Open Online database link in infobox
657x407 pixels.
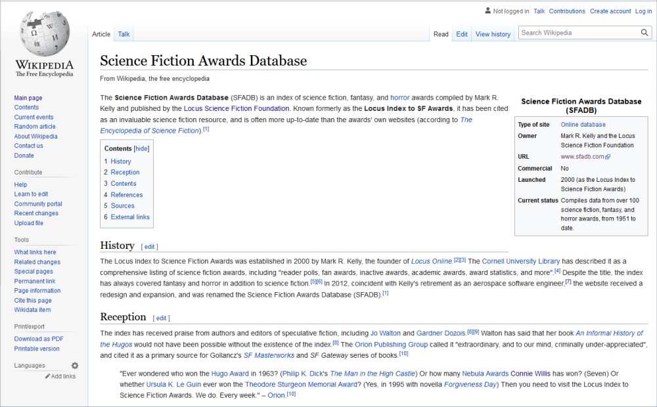click(x=583, y=125)
